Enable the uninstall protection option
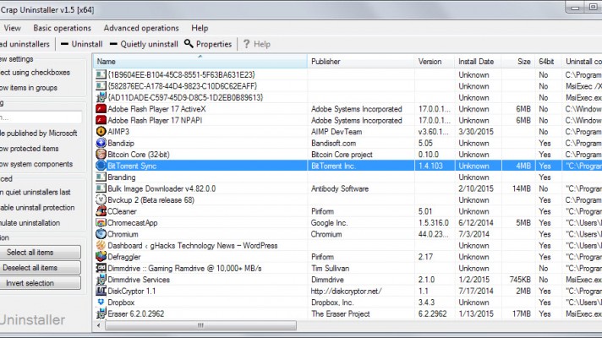Viewport: 602px width, 338px height. [x=38, y=208]
